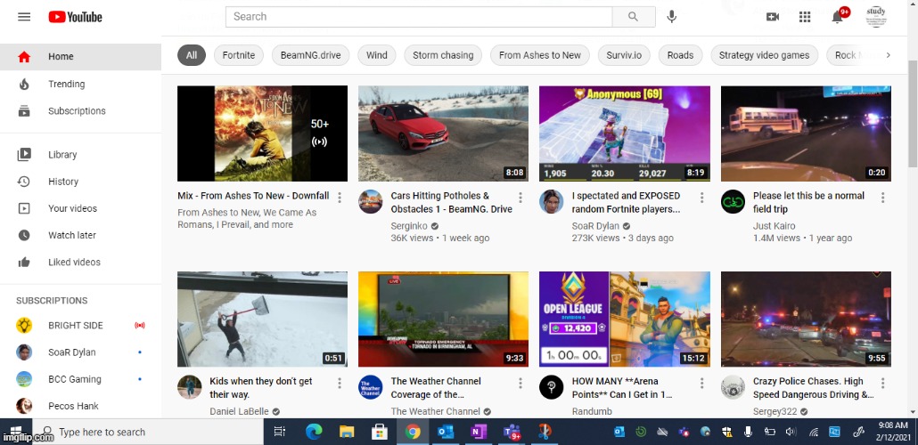Select the BeamNG.drive filter chip
The width and height of the screenshot is (918, 445).
pos(311,55)
